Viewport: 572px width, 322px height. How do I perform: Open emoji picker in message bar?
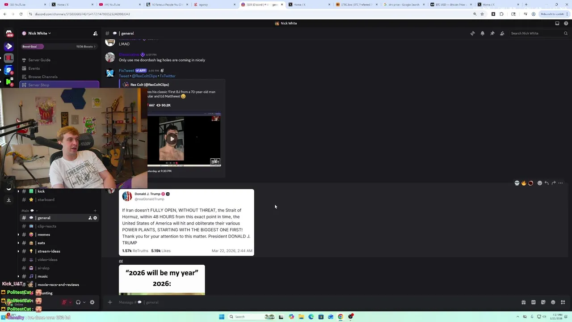pyautogui.click(x=553, y=302)
